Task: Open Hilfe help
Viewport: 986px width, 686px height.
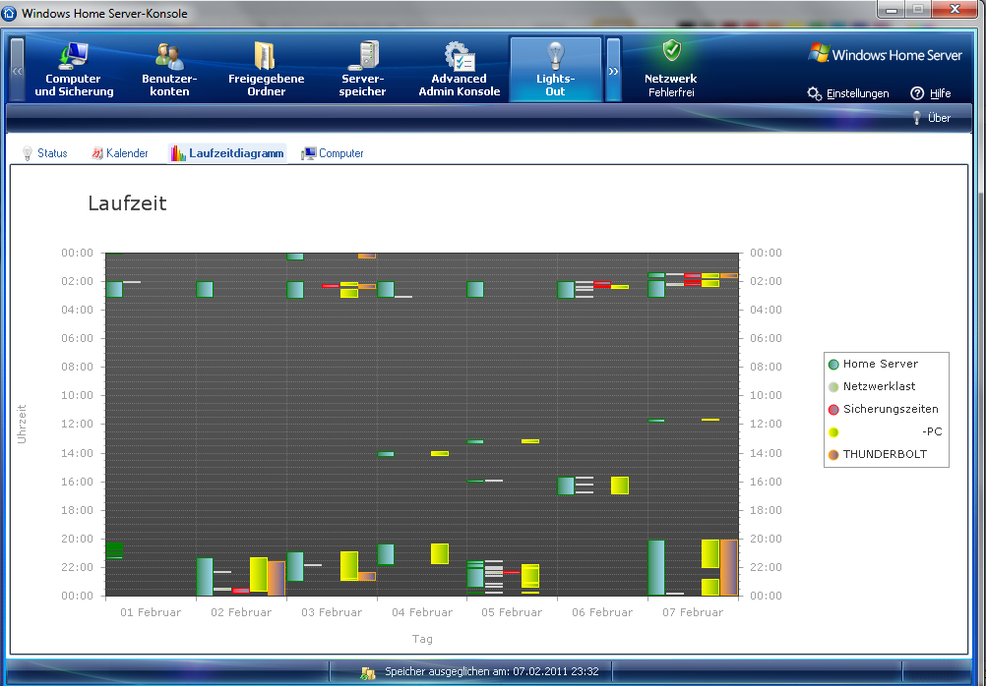Action: [x=931, y=93]
